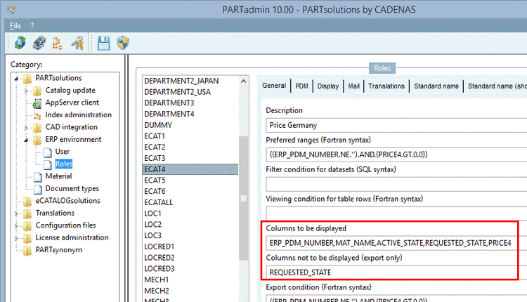Screen dimensions: 527x302
Task: Open the ? help menu
Action: pos(32,25)
